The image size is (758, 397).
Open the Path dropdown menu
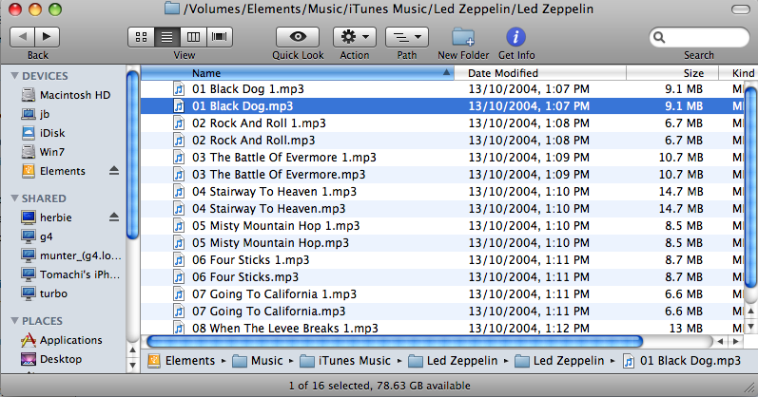tap(406, 37)
